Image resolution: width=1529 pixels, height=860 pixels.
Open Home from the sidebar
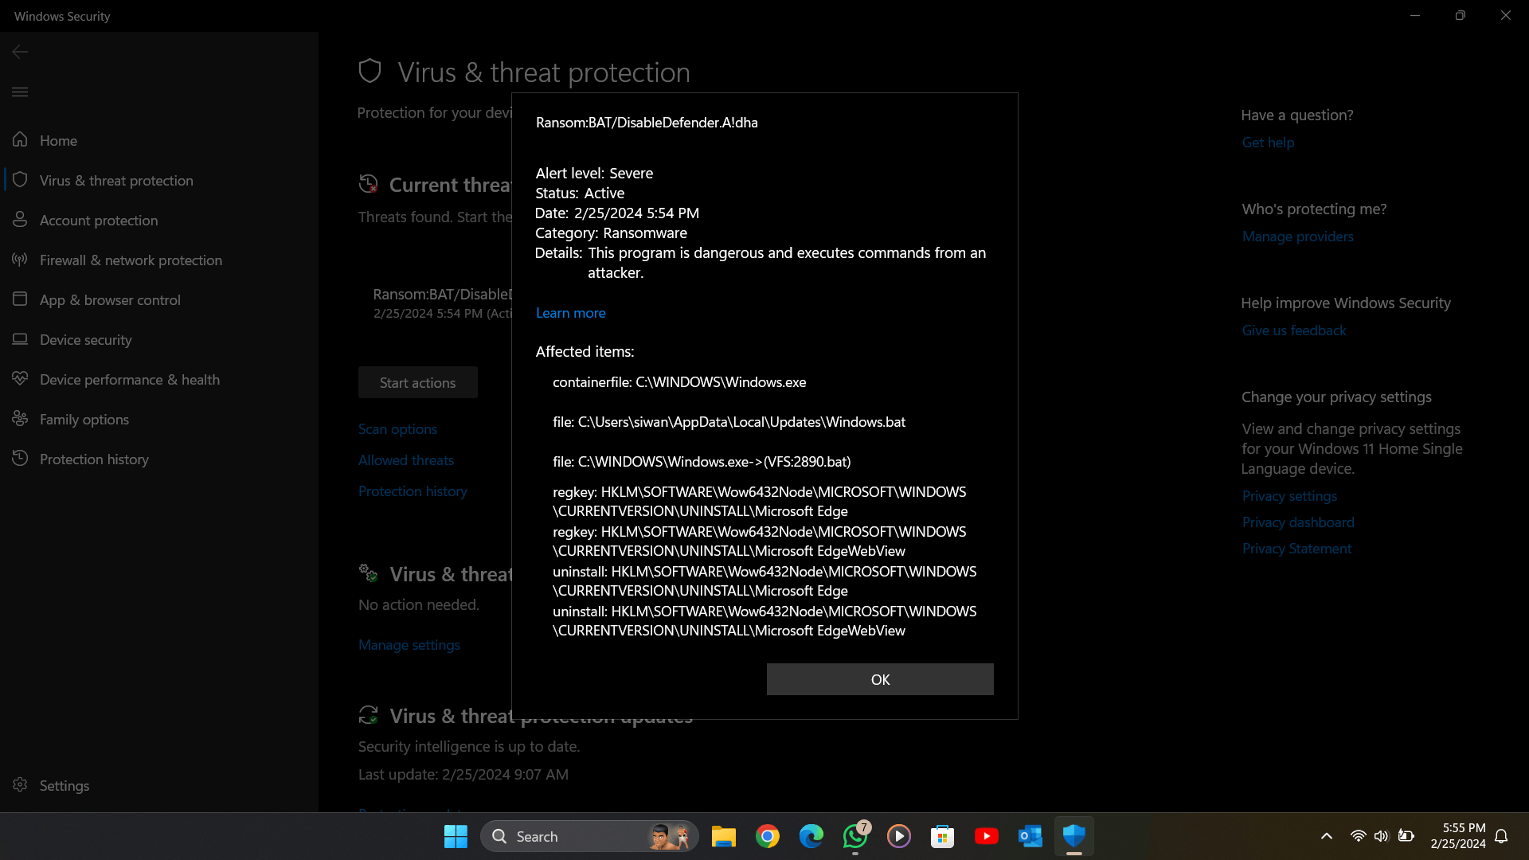tap(58, 140)
